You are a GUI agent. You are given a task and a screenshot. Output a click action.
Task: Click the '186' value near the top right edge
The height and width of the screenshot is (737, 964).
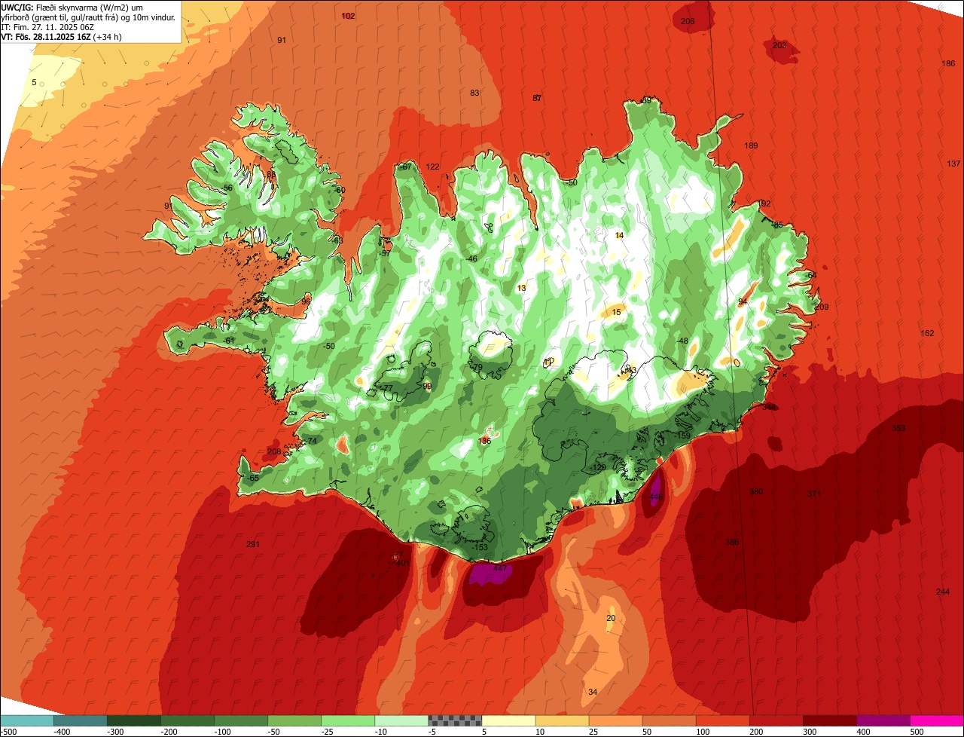click(x=949, y=63)
